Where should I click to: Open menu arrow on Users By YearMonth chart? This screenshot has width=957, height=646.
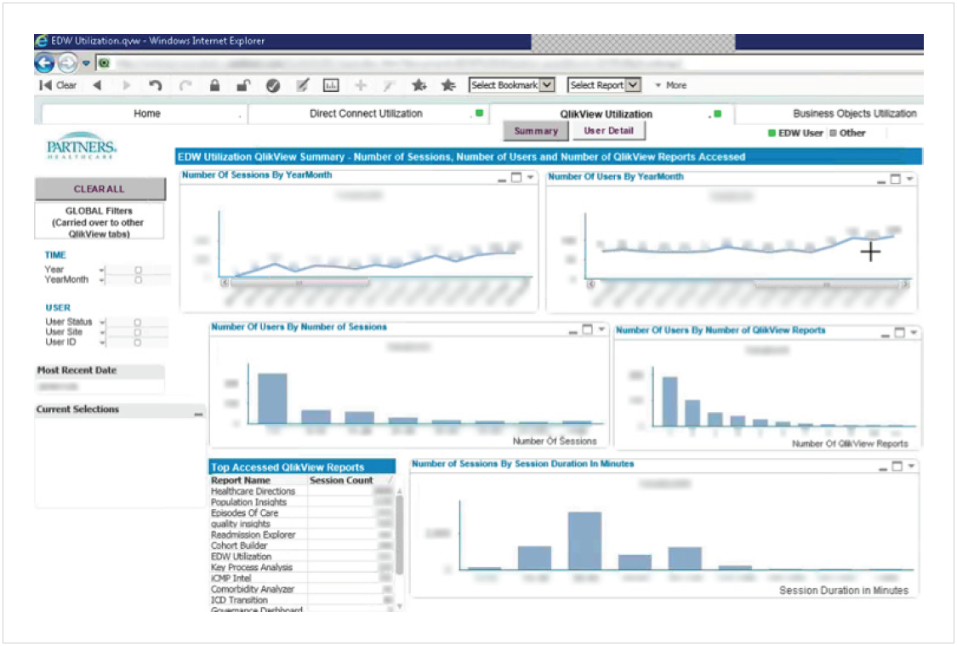(909, 179)
